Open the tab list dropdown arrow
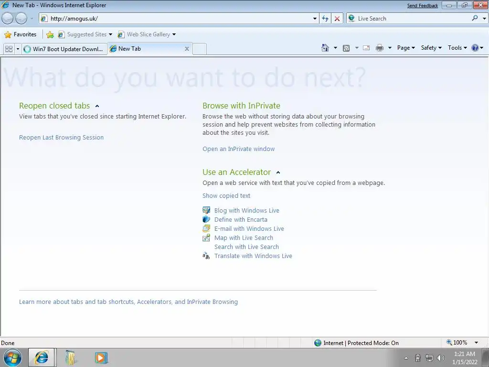This screenshot has width=489, height=367. [18, 49]
